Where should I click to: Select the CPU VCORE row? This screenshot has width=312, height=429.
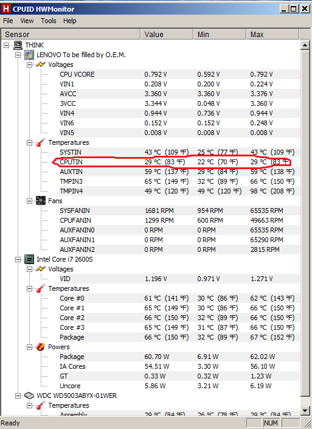[x=179, y=74]
